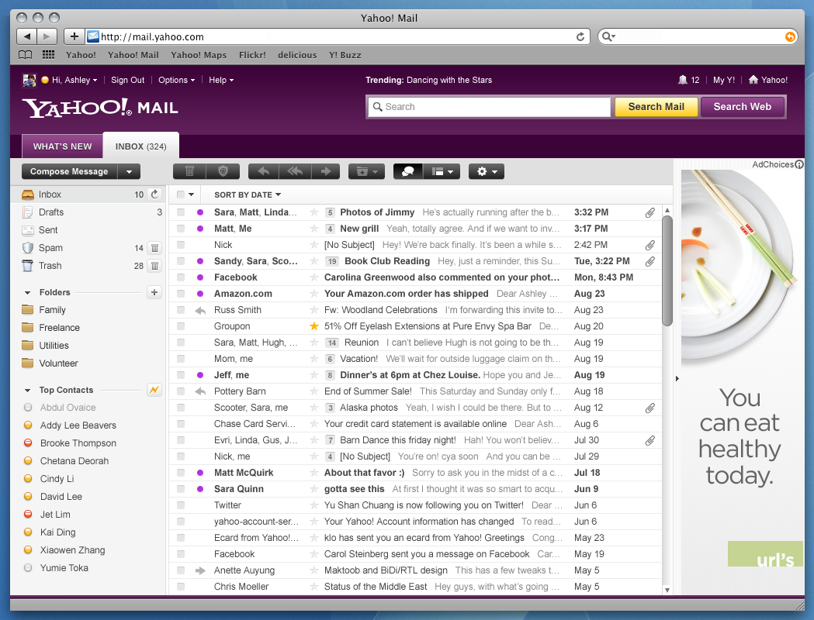Check the Groupon message checkbox
The image size is (814, 620).
point(181,326)
